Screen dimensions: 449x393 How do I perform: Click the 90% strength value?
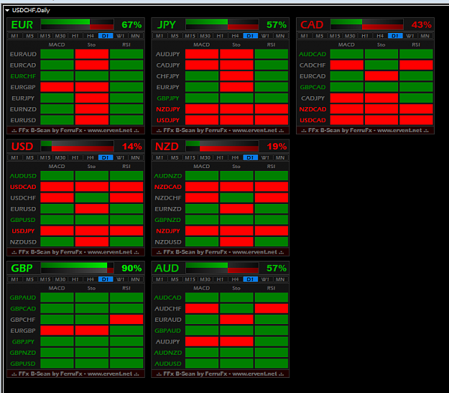(x=131, y=269)
